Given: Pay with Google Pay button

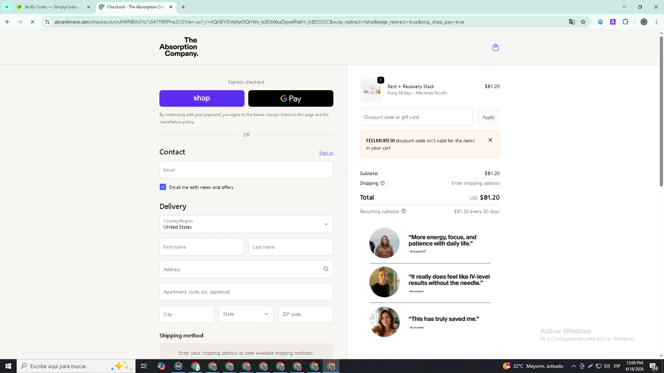Looking at the screenshot, I should [291, 98].
